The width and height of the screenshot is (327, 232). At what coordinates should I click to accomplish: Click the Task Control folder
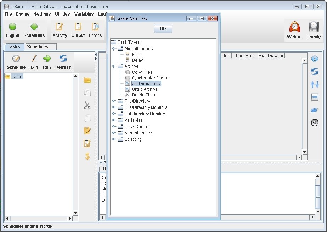pyautogui.click(x=137, y=127)
